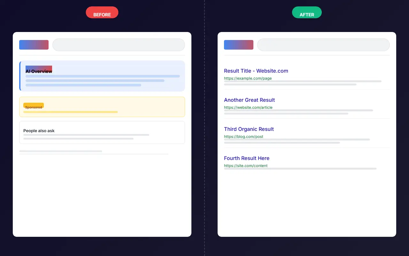Click the https://example.com/page URL
Image resolution: width=409 pixels, height=256 pixels.
pyautogui.click(x=248, y=78)
